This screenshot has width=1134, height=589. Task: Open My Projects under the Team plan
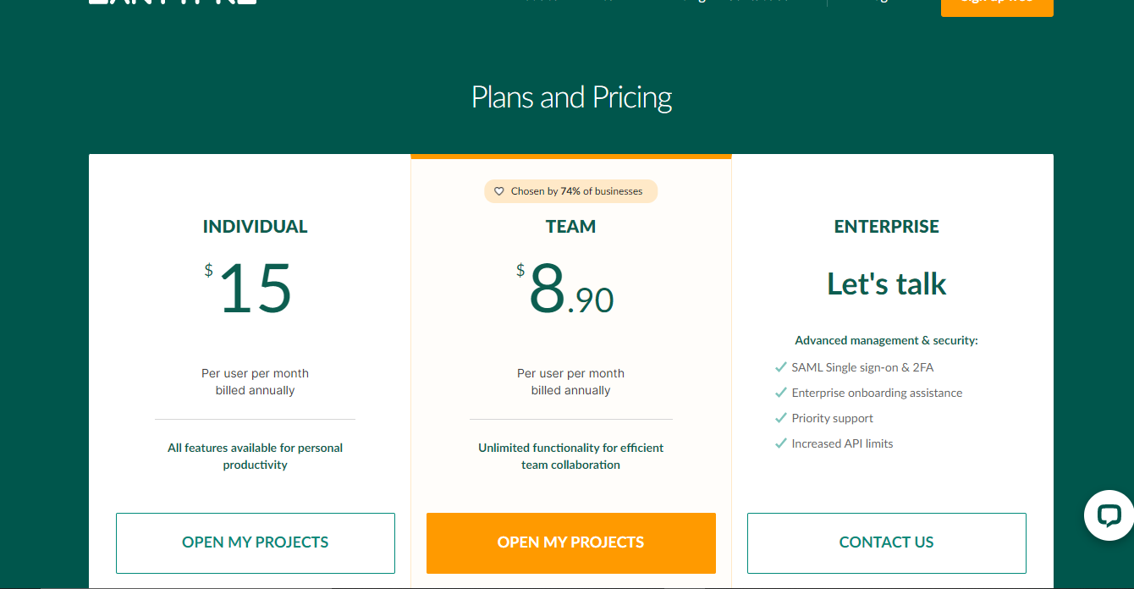pos(571,542)
